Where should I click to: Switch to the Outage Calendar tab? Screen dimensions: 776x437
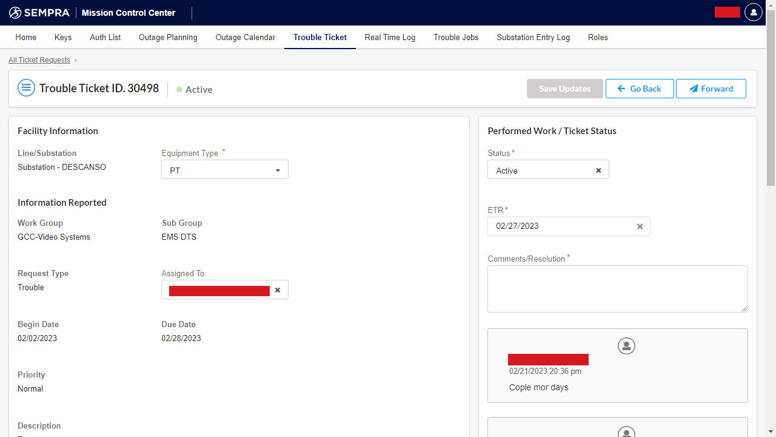click(246, 37)
